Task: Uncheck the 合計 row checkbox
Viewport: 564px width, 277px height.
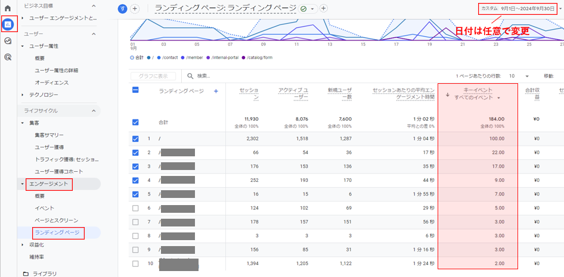Action: [x=135, y=122]
